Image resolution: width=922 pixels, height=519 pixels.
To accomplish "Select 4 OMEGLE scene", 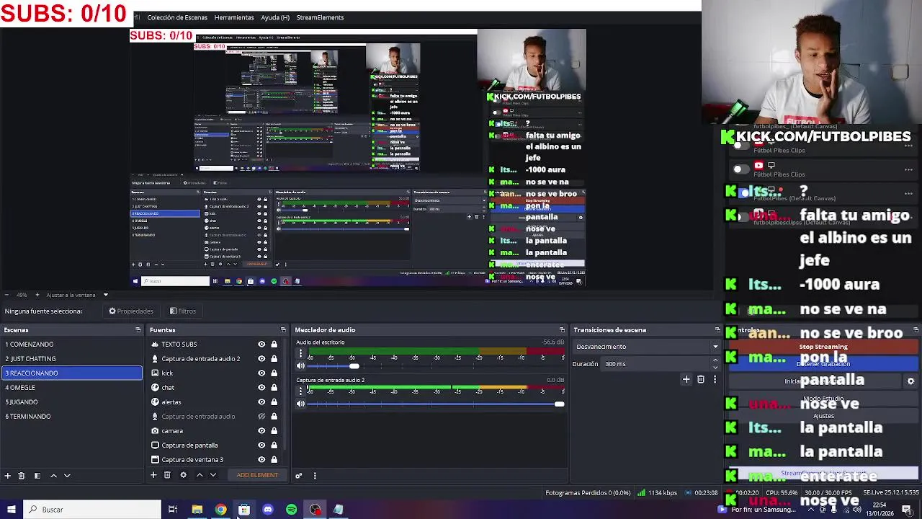I will (x=72, y=388).
